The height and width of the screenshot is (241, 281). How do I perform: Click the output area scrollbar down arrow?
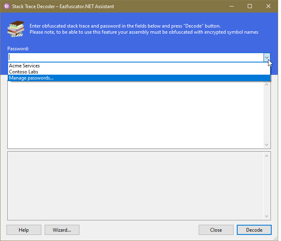[267, 216]
